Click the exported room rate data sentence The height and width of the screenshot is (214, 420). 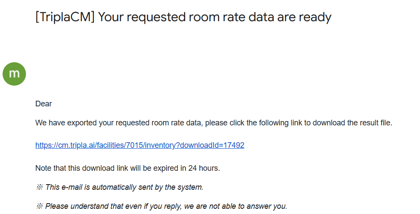click(x=214, y=123)
